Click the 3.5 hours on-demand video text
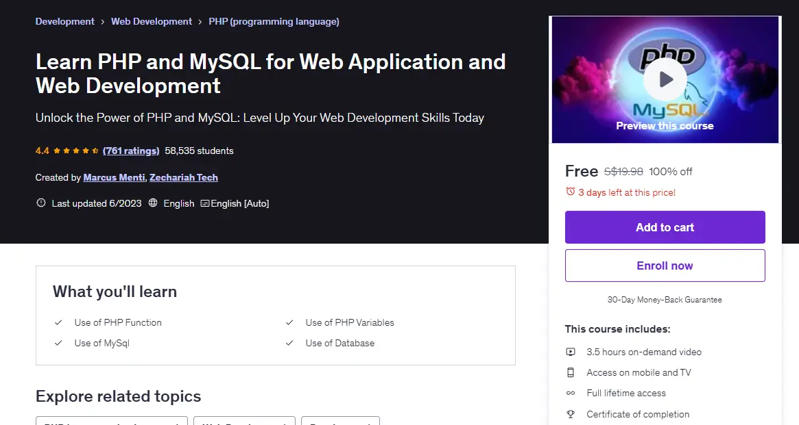 [x=644, y=352]
